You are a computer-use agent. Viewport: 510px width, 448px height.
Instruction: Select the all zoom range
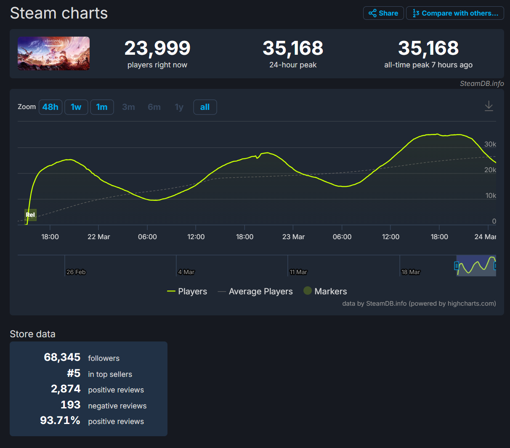(205, 107)
